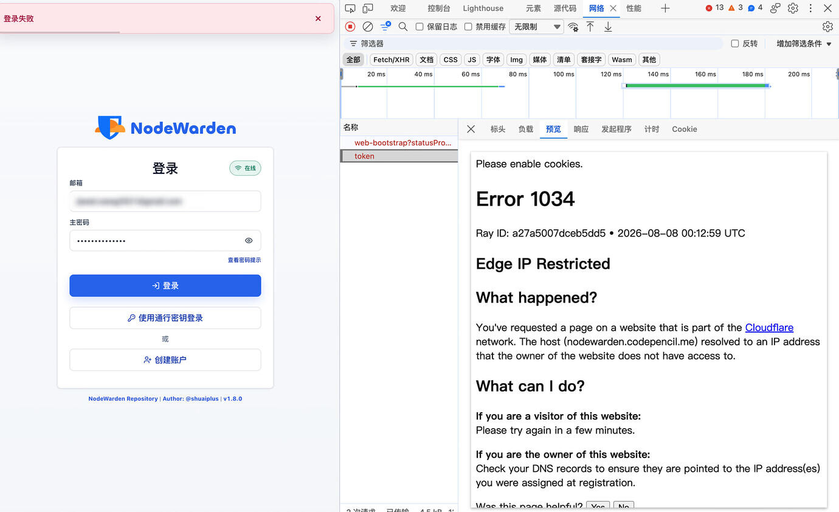
Task: Open the 元素 tab
Action: [x=533, y=9]
